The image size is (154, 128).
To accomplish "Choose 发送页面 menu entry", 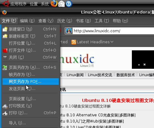I will pos(30,89).
